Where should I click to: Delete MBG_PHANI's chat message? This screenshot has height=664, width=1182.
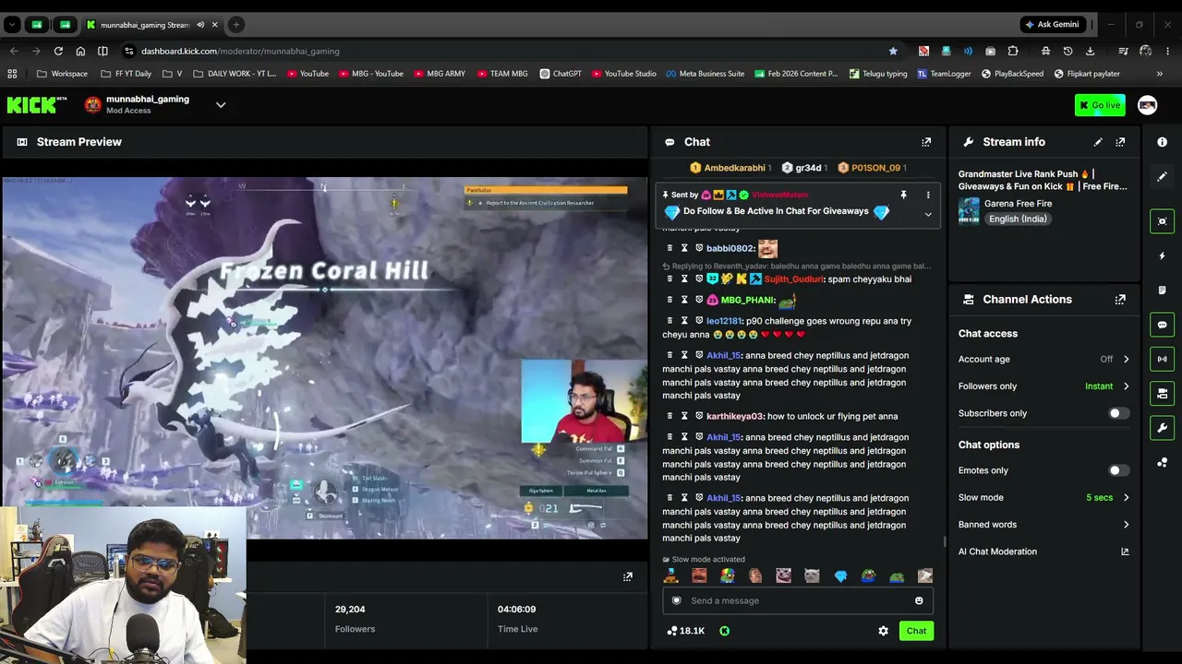[x=669, y=300]
